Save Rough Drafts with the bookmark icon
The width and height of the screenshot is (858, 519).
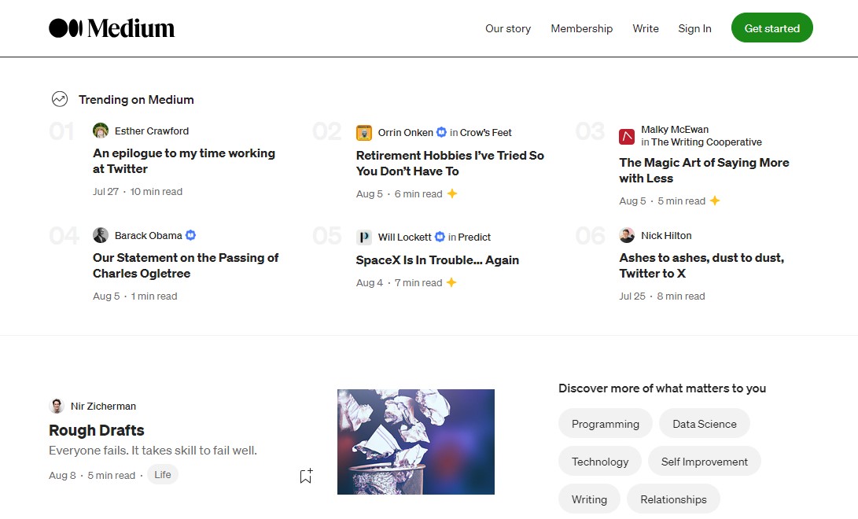point(306,476)
